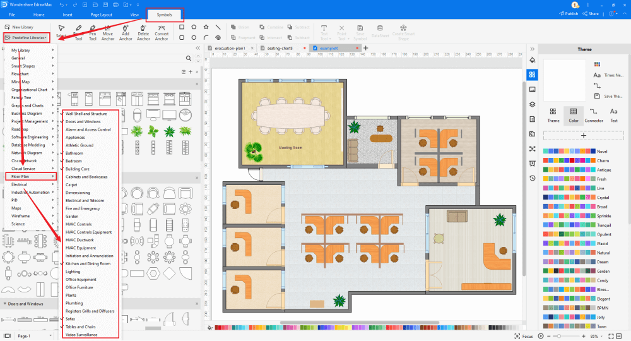Click the Publish button
Viewport: 631px width, 341px height.
click(568, 14)
